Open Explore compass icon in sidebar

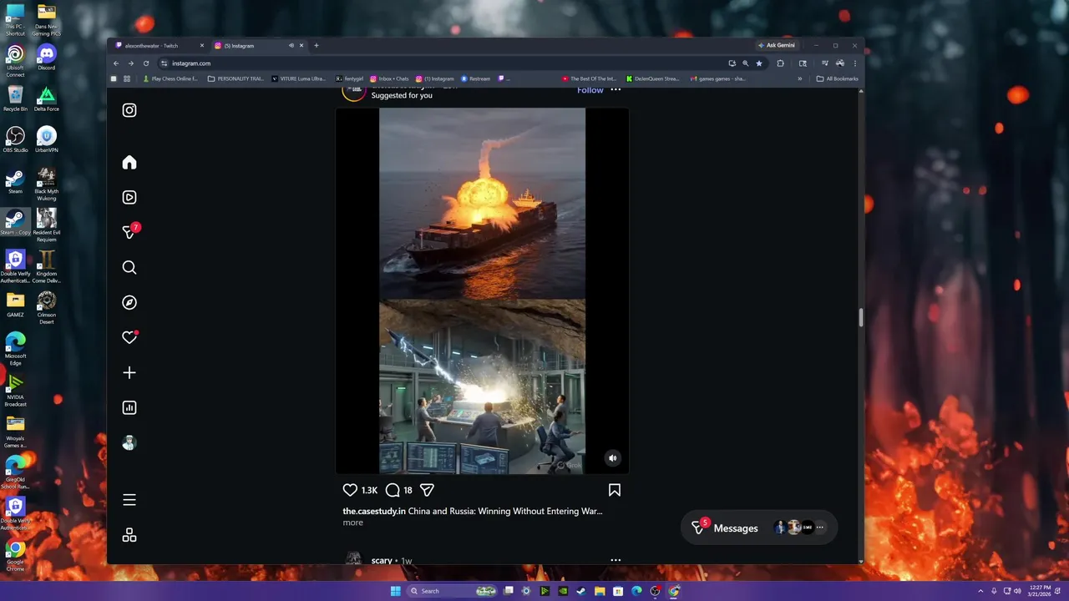pos(129,302)
